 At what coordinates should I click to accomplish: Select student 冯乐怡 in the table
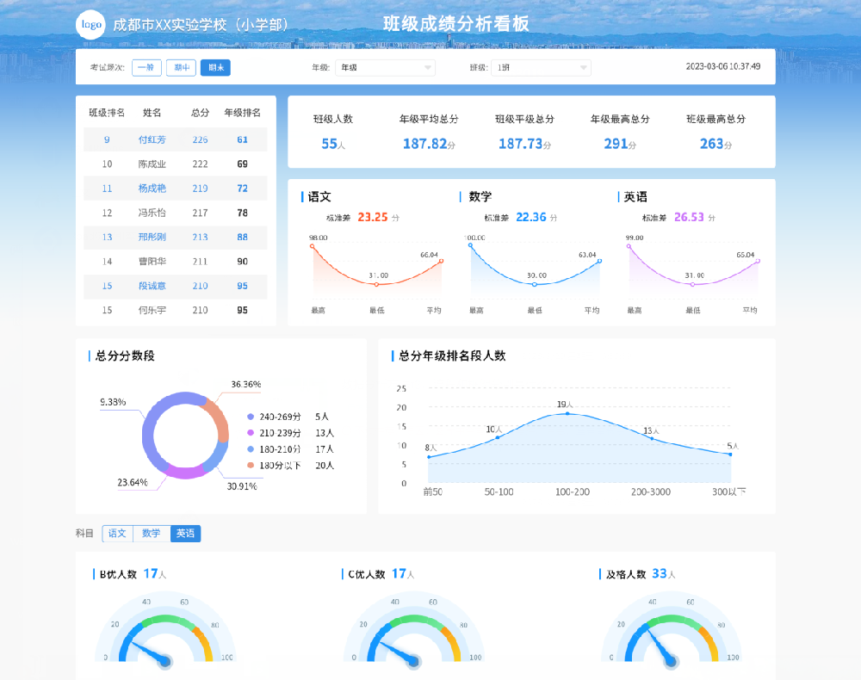coord(176,213)
